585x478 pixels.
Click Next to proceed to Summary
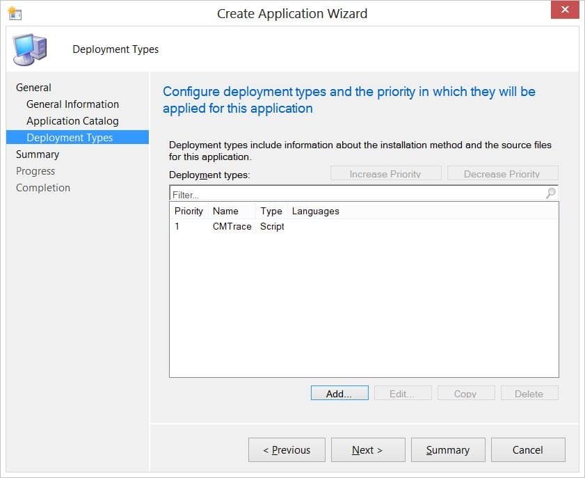coord(368,449)
